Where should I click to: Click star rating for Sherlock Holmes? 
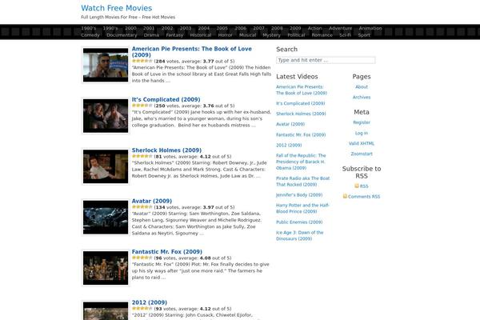coord(142,156)
